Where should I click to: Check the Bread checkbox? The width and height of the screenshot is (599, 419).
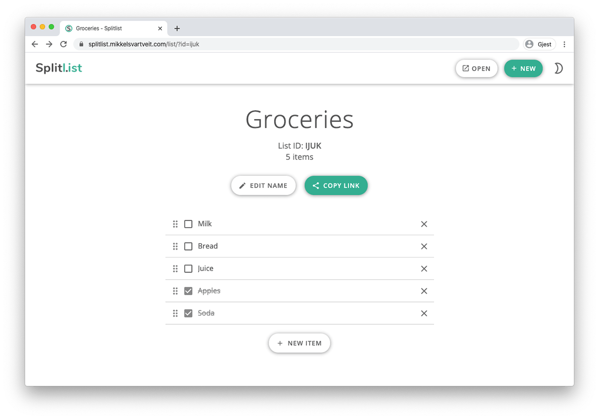click(x=188, y=246)
